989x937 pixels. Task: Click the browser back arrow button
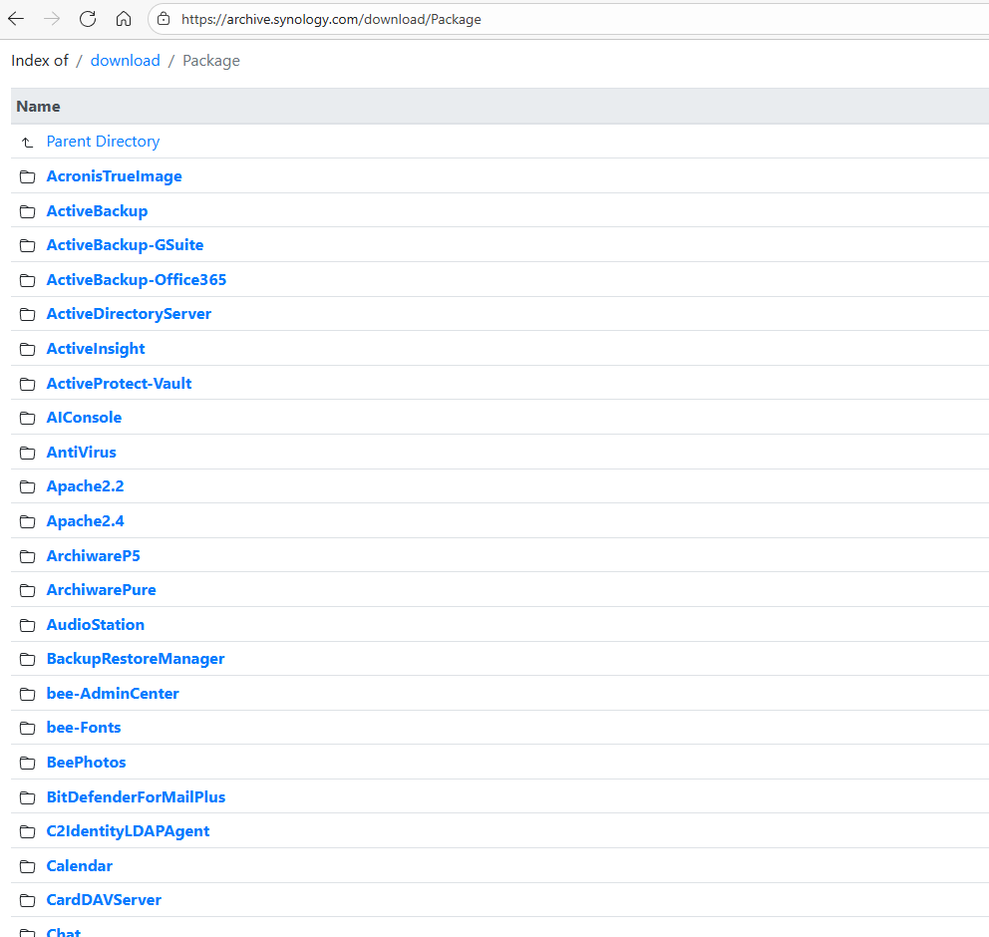pyautogui.click(x=16, y=19)
